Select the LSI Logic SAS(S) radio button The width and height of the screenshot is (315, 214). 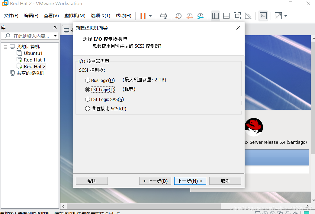(87, 99)
